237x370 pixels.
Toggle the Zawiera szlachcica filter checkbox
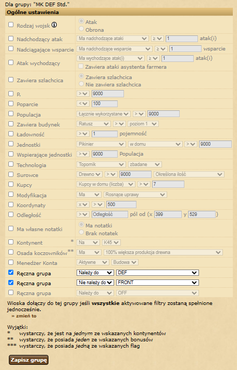[x=11, y=80]
